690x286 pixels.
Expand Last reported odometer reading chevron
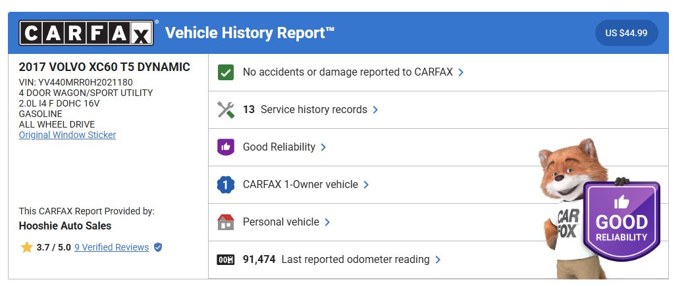[x=438, y=260]
